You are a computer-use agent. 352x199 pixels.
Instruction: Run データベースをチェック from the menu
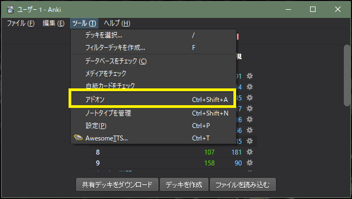click(153, 61)
